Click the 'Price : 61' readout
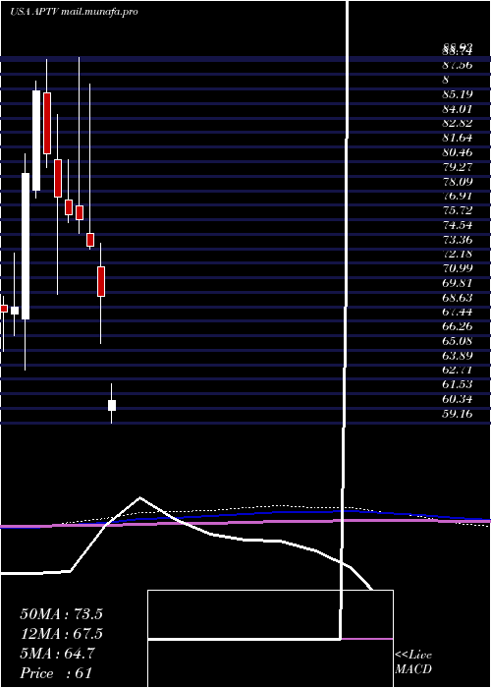 [56, 673]
